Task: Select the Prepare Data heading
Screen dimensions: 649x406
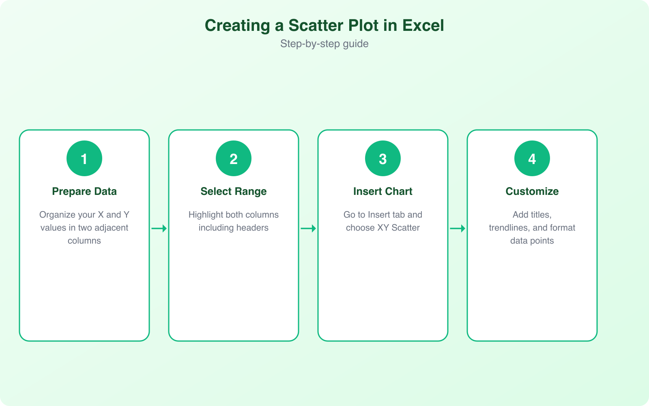Action: [x=84, y=191]
